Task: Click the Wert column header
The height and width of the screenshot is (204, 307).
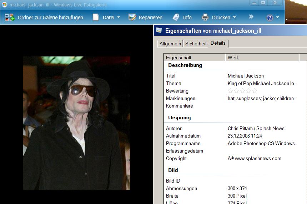Action: click(262, 58)
